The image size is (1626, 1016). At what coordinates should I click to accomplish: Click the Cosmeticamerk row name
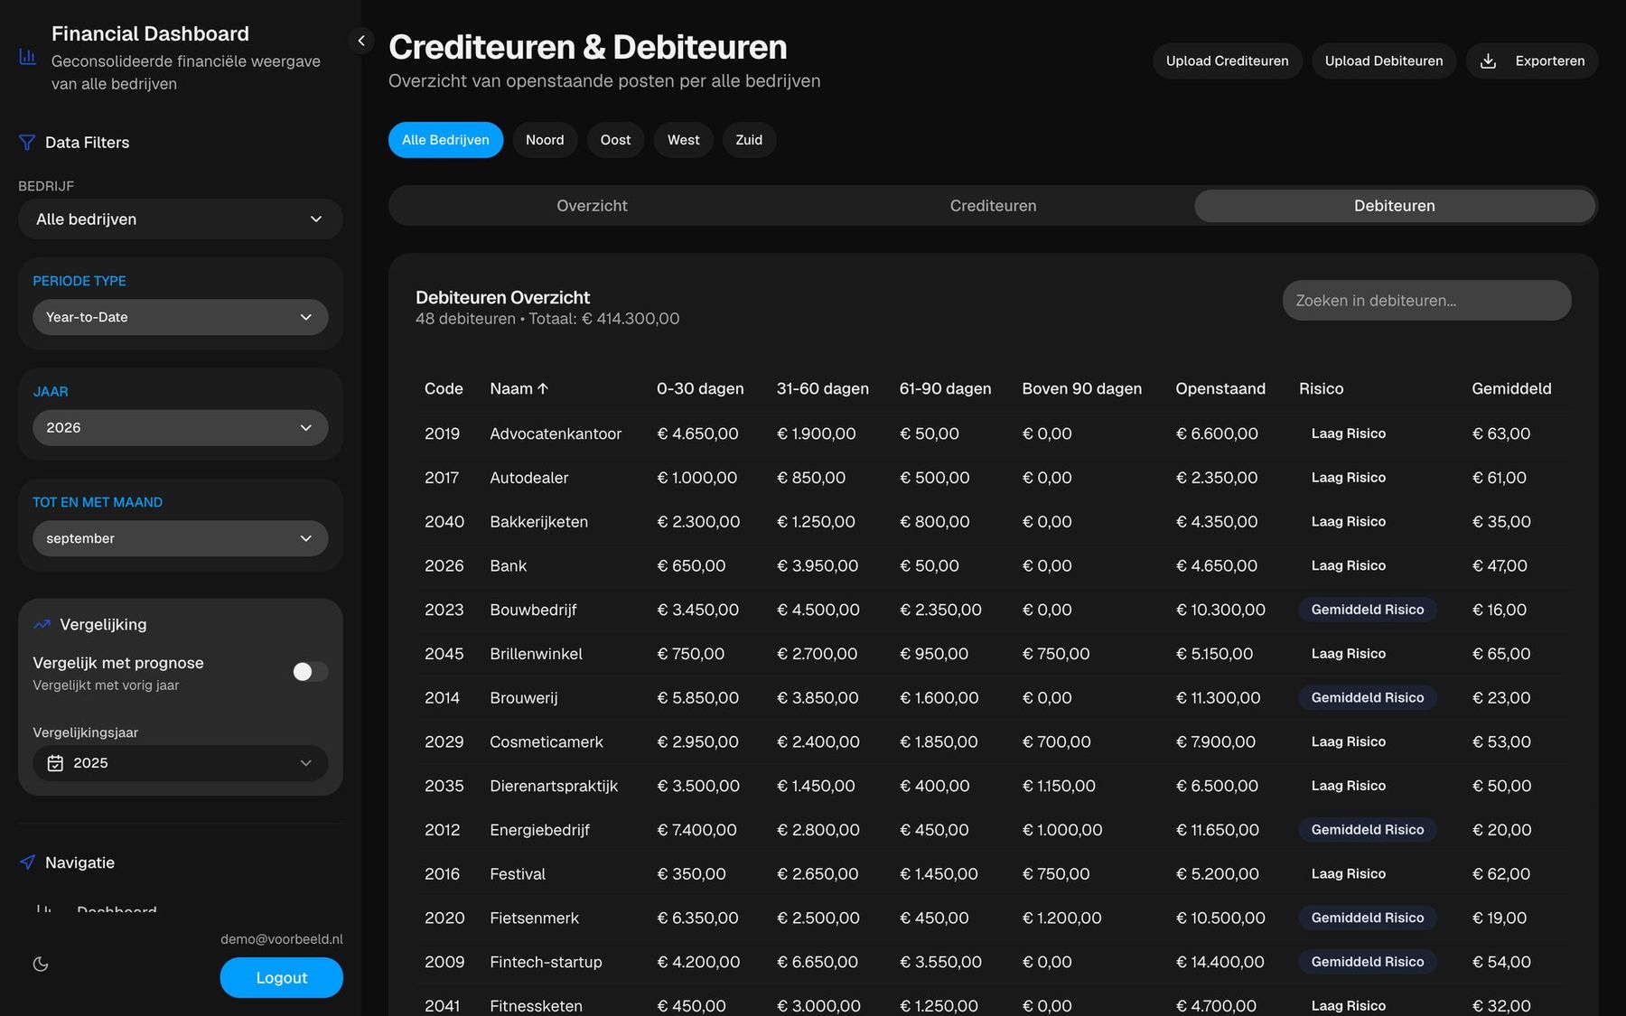coord(546,742)
